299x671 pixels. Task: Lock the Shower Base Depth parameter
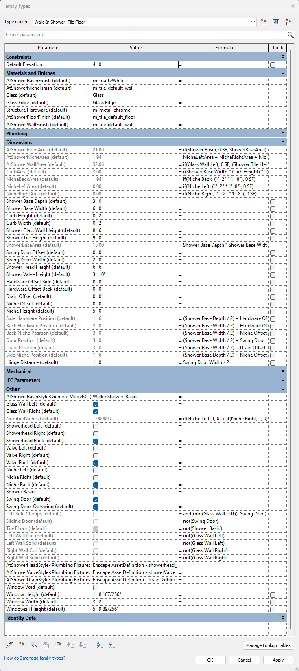coord(273,202)
